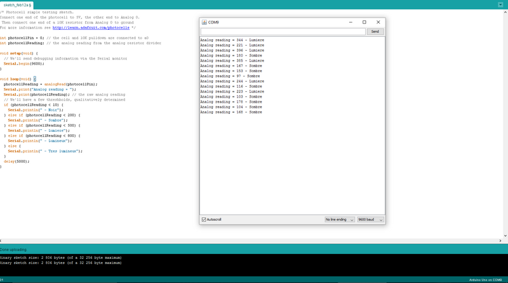The width and height of the screenshot is (508, 283).
Task: Click the last reading line showing 148
Action: coord(231,111)
